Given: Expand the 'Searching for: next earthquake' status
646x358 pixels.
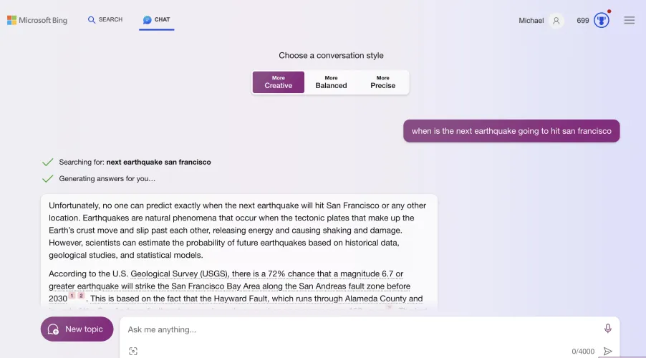Looking at the screenshot, I should 135,162.
